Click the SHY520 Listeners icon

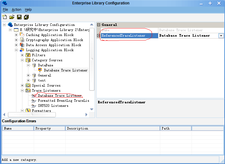34,106
